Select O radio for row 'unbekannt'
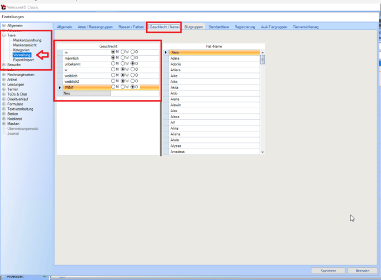 (x=132, y=64)
